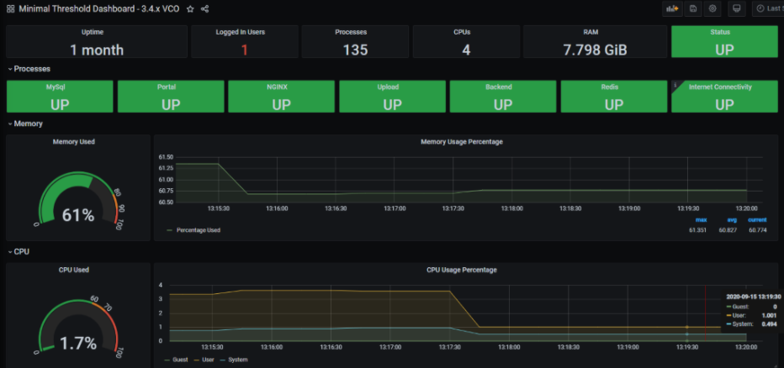The height and width of the screenshot is (368, 784).
Task: Open the share dashboard icon
Action: click(x=204, y=9)
